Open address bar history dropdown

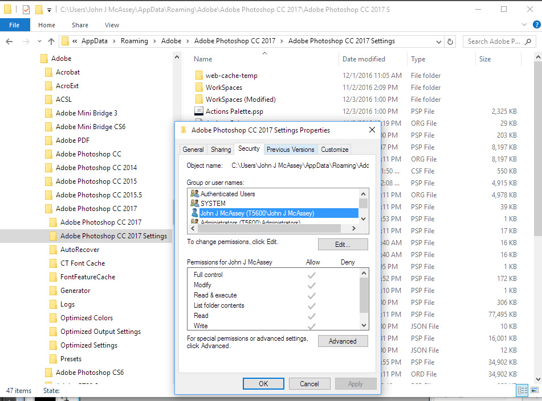point(439,42)
